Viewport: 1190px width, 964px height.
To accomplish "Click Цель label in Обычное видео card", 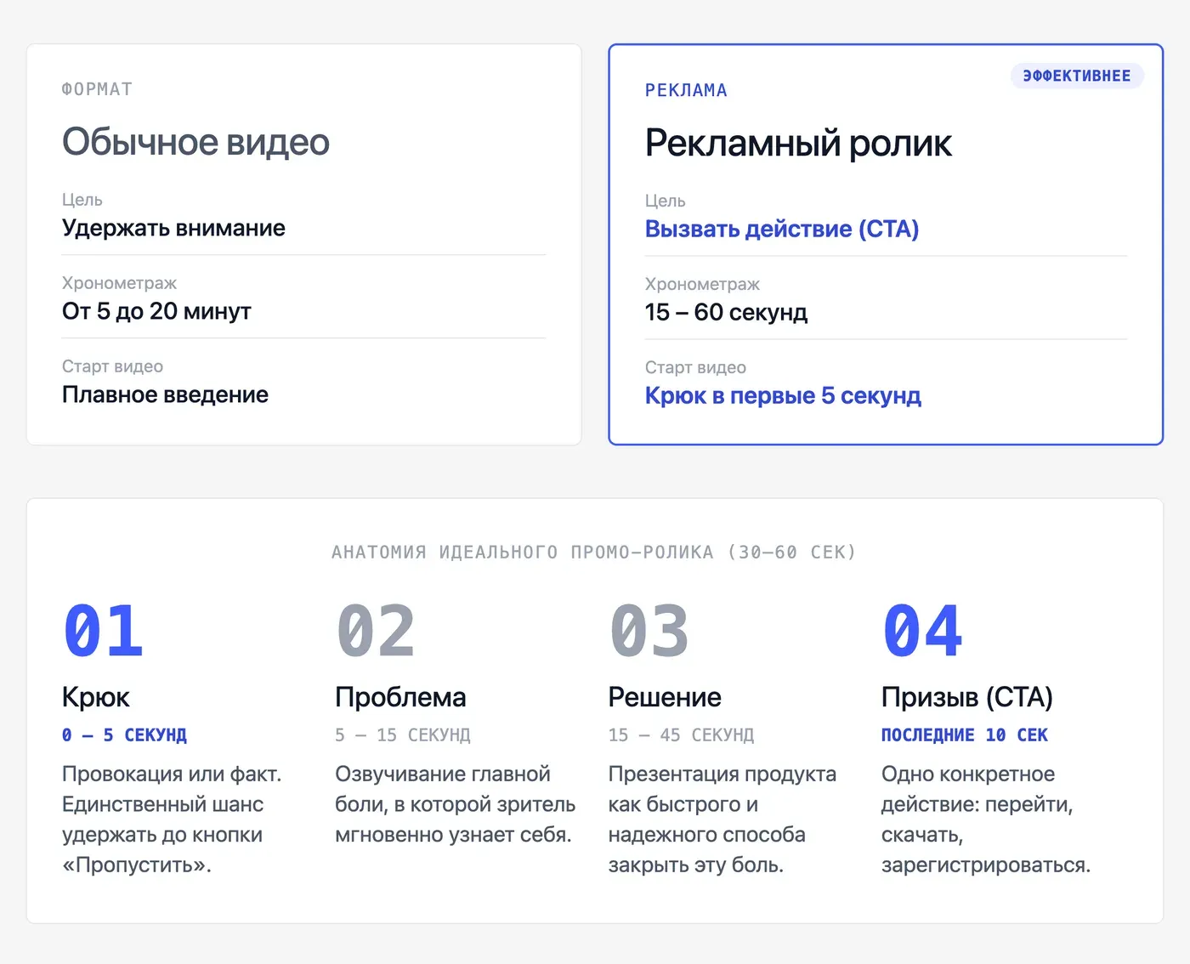I will [82, 200].
